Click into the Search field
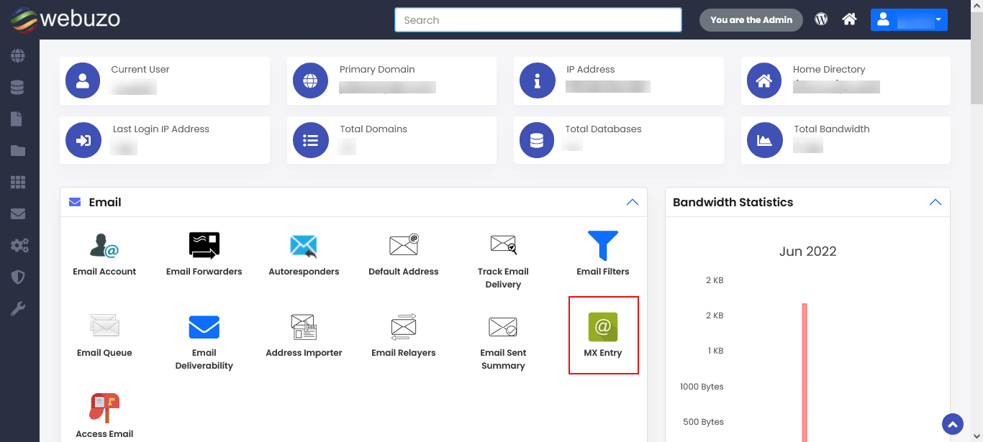This screenshot has width=983, height=442. tap(538, 20)
